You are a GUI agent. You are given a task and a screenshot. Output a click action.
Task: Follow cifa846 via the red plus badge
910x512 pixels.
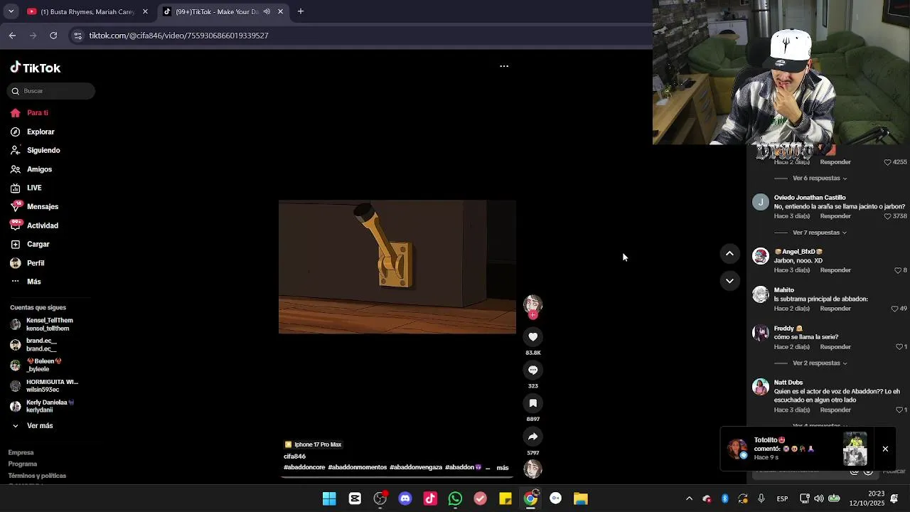(x=532, y=315)
